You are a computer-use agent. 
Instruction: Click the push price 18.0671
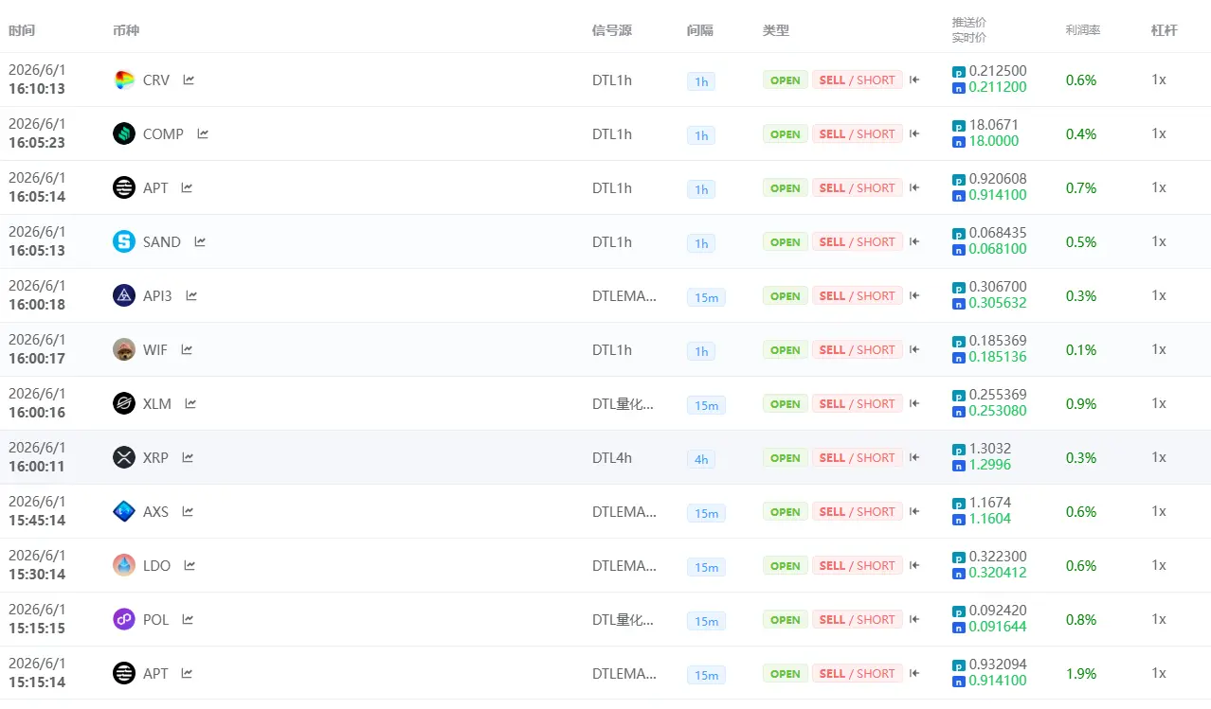(x=994, y=125)
